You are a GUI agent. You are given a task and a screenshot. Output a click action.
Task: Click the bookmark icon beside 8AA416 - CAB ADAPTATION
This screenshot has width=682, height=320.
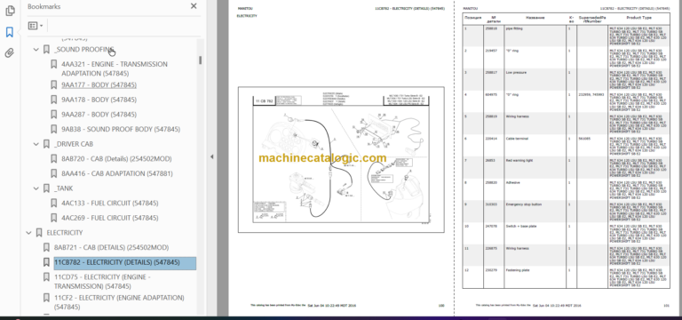tap(53, 173)
